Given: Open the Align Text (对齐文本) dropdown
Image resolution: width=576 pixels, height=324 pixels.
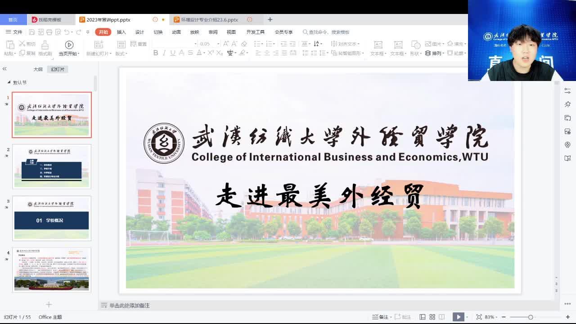Looking at the screenshot, I should click(345, 44).
